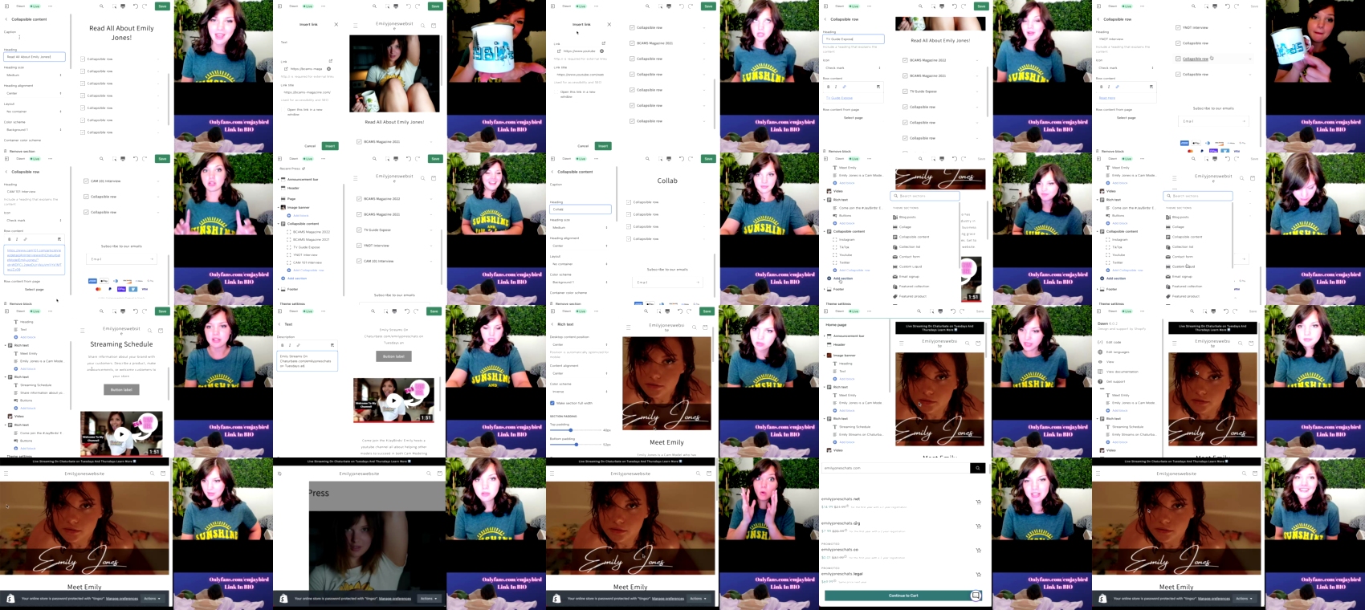Adjust the Top padding slider

pos(572,430)
